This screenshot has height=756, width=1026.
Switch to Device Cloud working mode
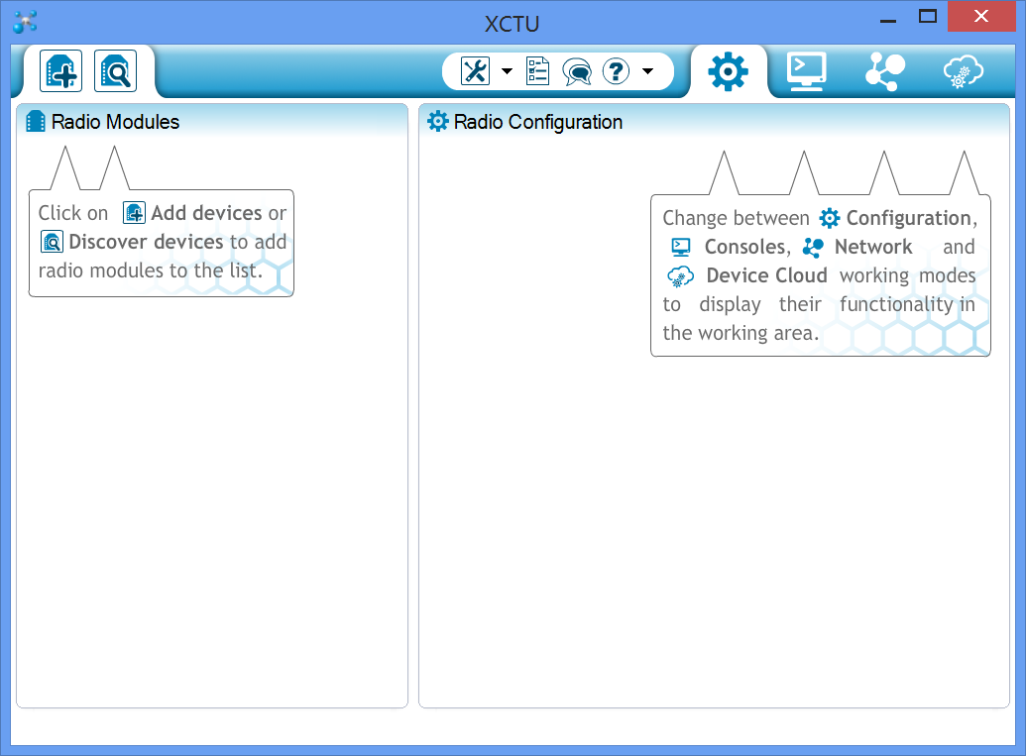pos(963,71)
